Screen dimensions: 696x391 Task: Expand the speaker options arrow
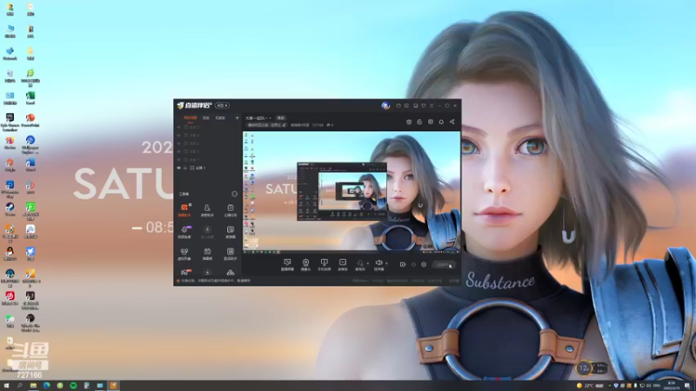386,263
